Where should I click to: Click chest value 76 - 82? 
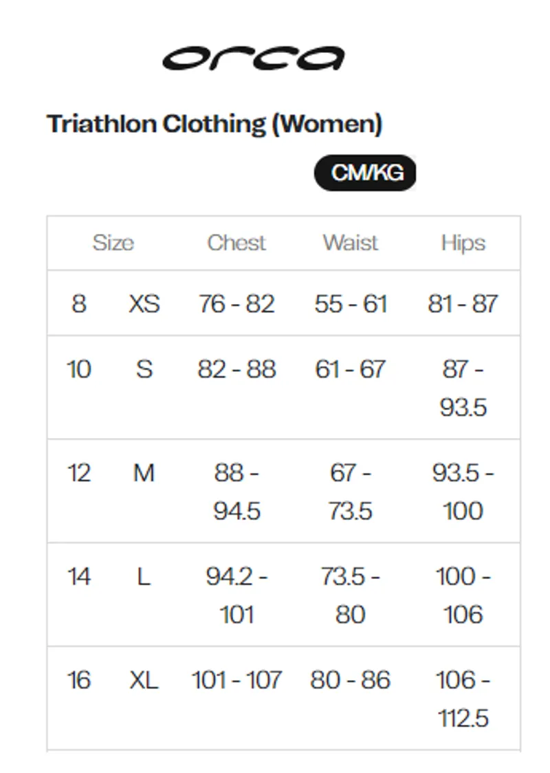tap(236, 304)
